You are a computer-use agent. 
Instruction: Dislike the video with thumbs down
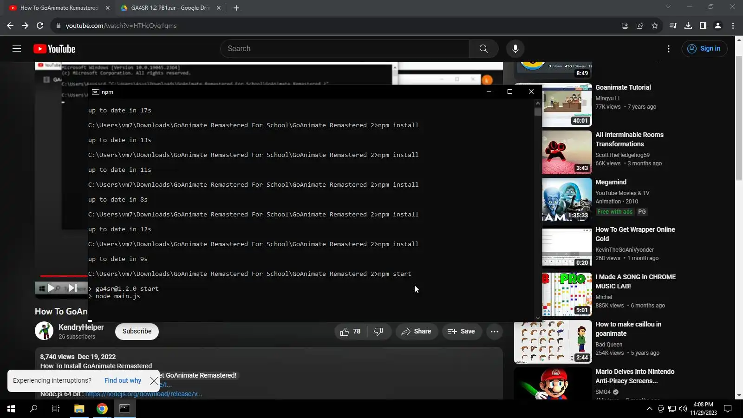(378, 332)
